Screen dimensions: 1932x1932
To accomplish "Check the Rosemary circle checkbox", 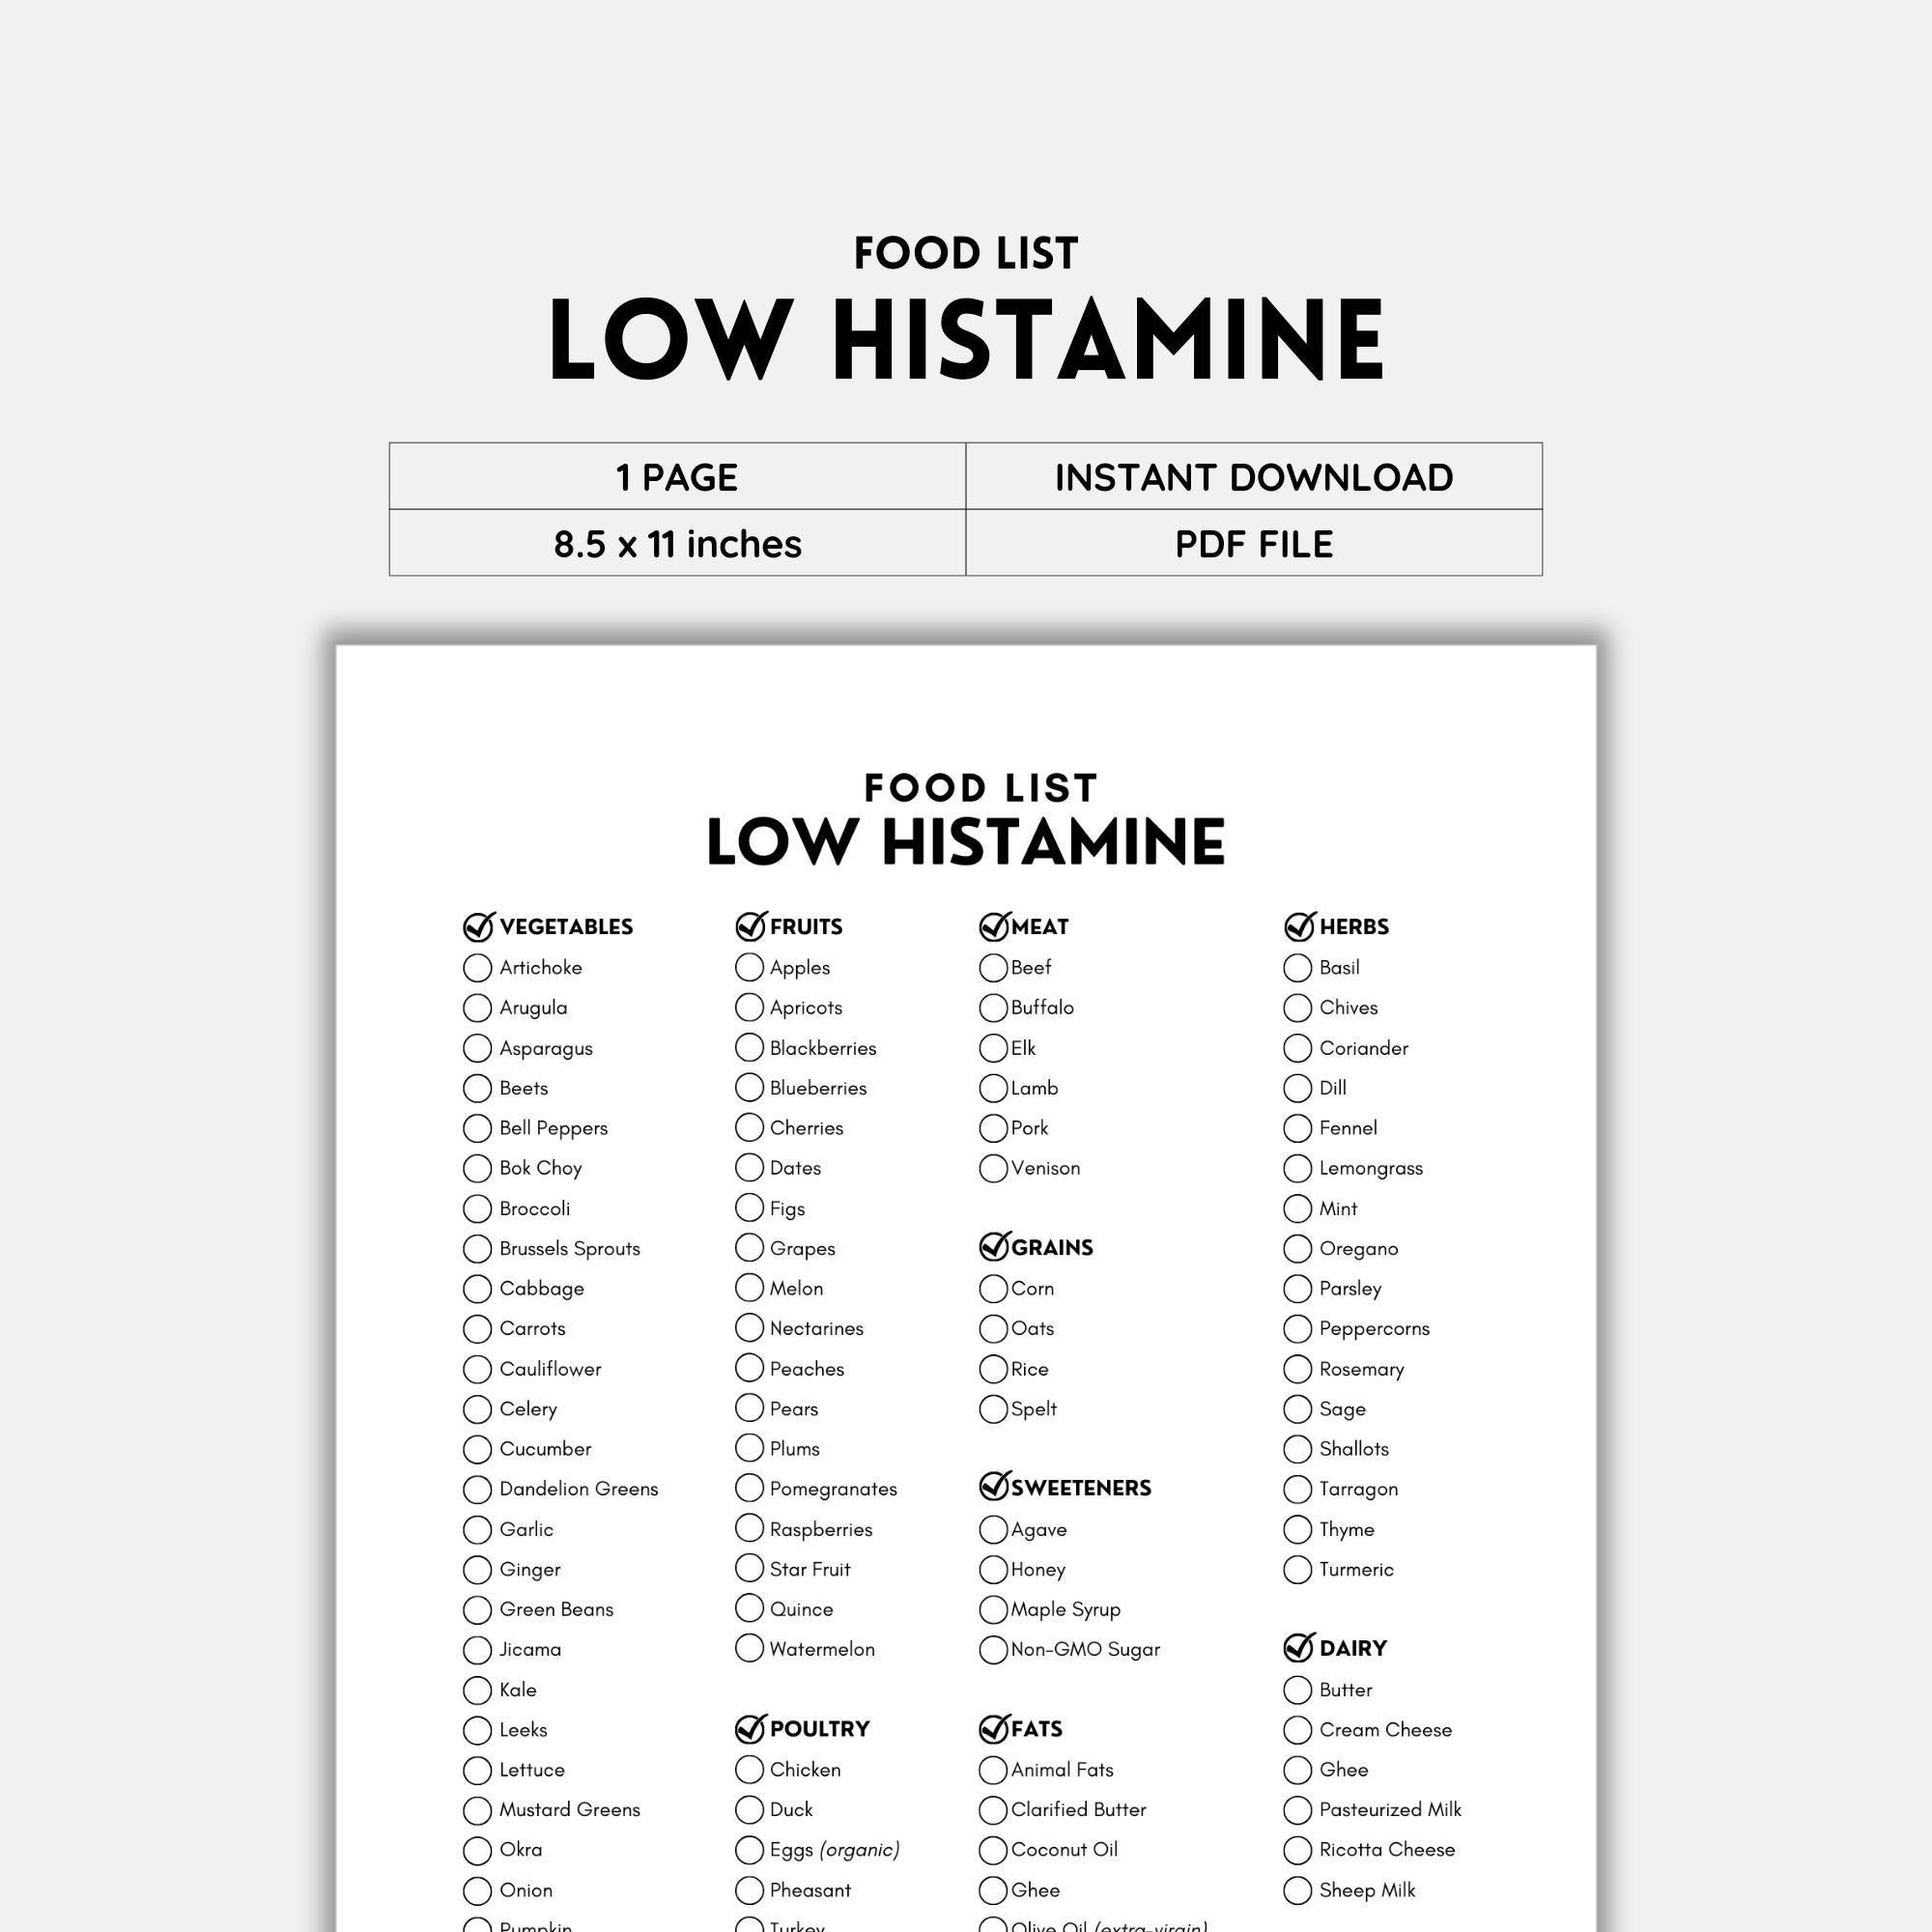I will tap(1297, 1369).
